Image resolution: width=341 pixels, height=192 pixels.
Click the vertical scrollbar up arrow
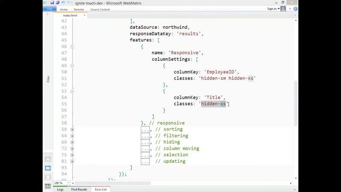(x=296, y=20)
